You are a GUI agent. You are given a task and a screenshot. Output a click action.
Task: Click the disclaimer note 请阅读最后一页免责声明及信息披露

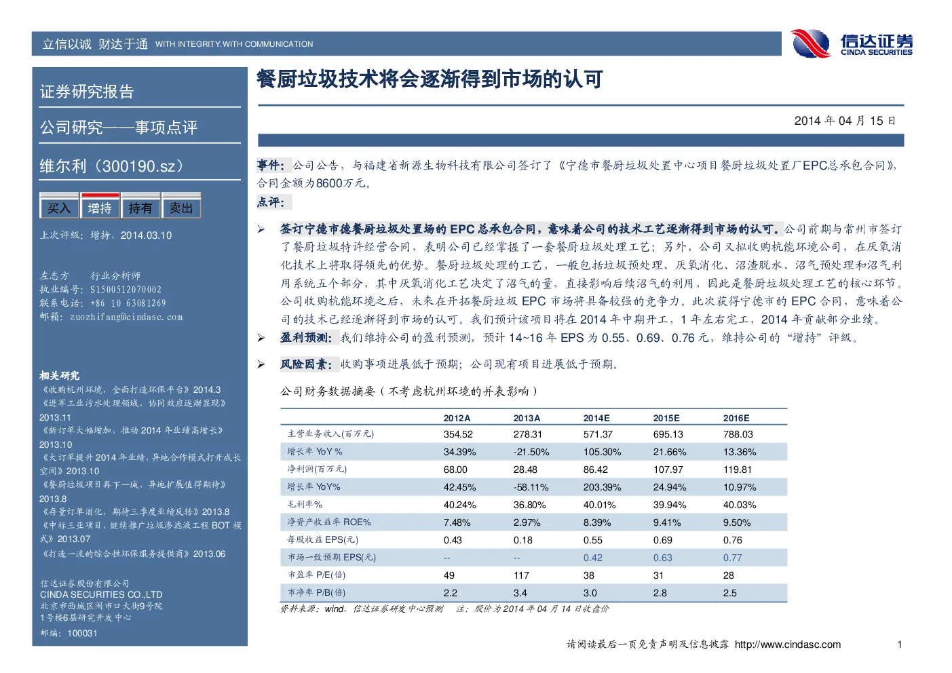648,645
